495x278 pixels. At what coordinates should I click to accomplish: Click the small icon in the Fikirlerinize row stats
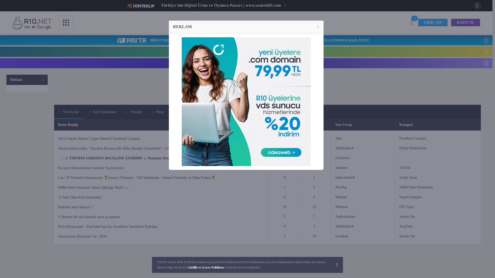(x=299, y=236)
